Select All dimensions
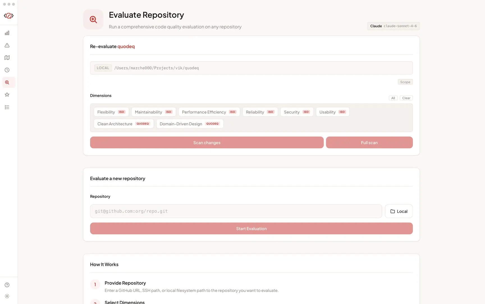Screen dimensions: 485x304 [393, 98]
